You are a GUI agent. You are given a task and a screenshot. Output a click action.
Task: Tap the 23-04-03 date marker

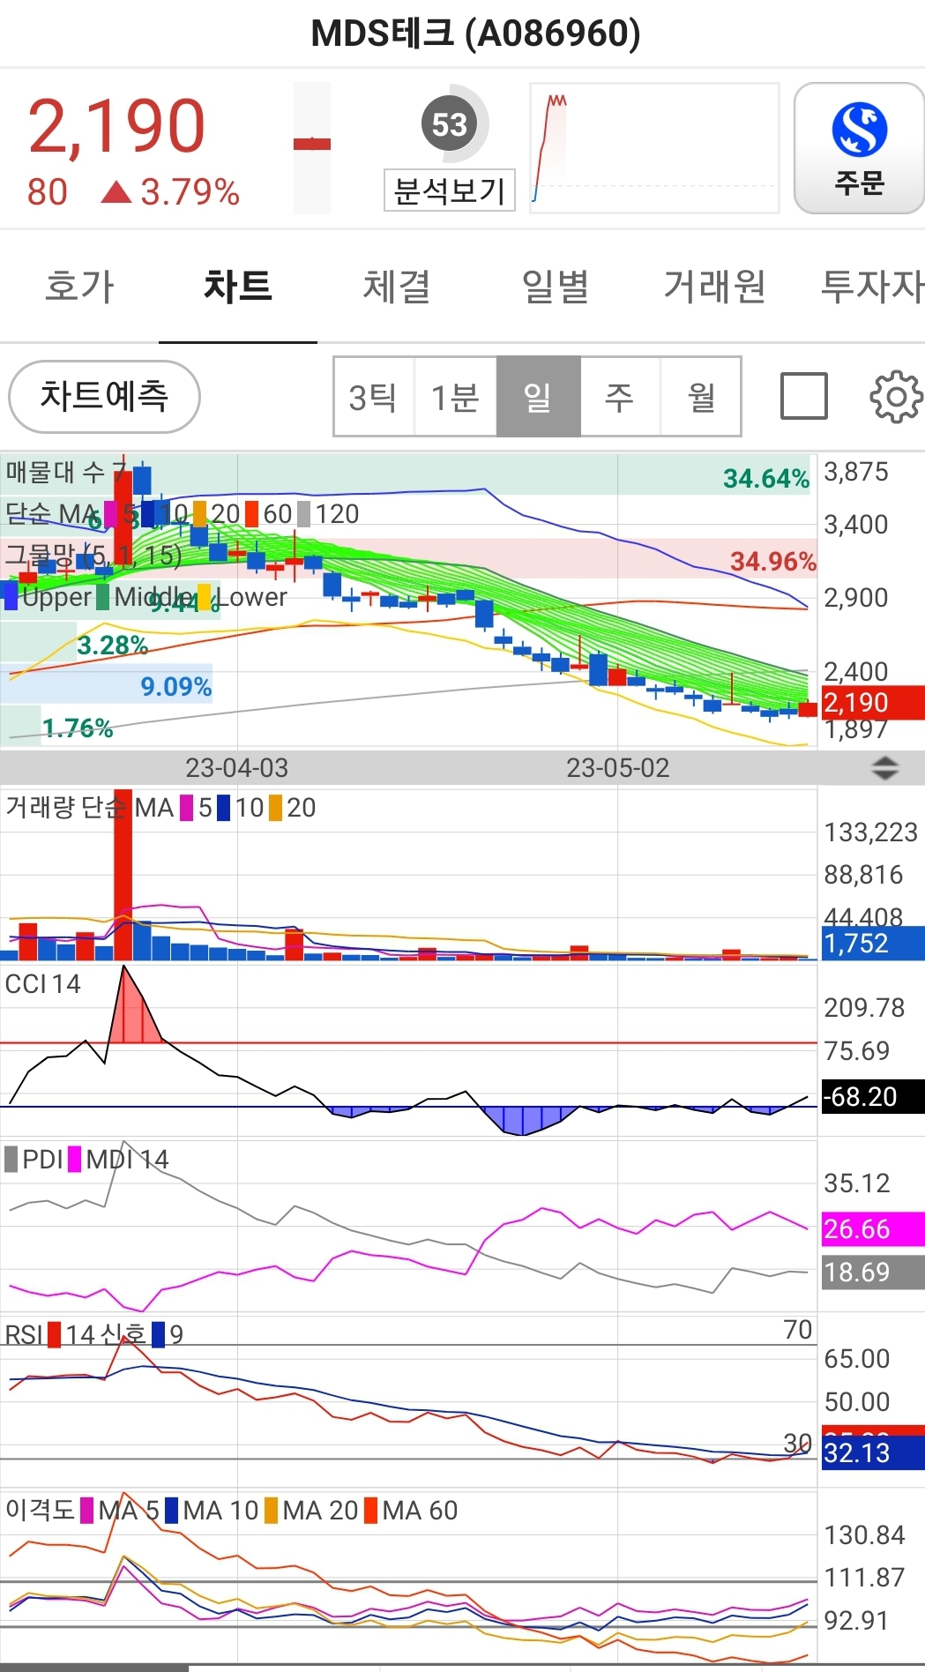coord(236,768)
